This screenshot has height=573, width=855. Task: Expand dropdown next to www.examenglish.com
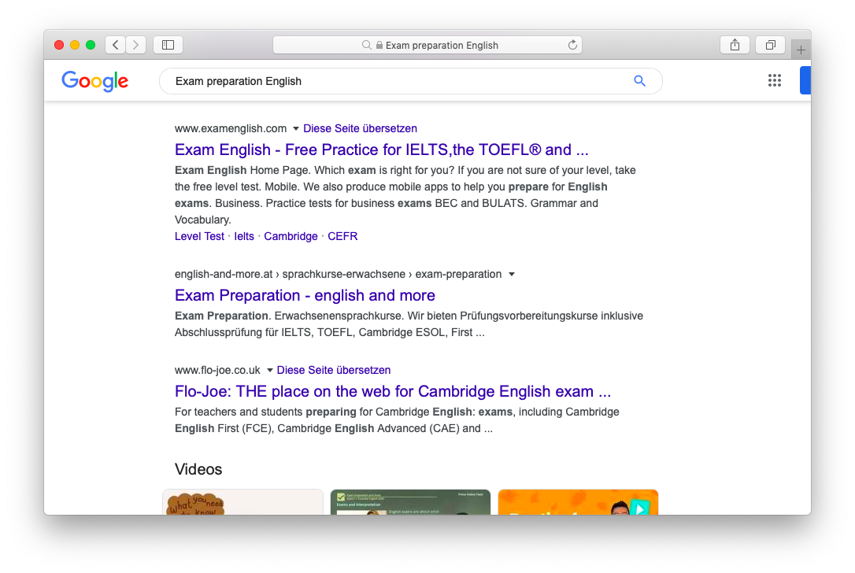click(295, 128)
